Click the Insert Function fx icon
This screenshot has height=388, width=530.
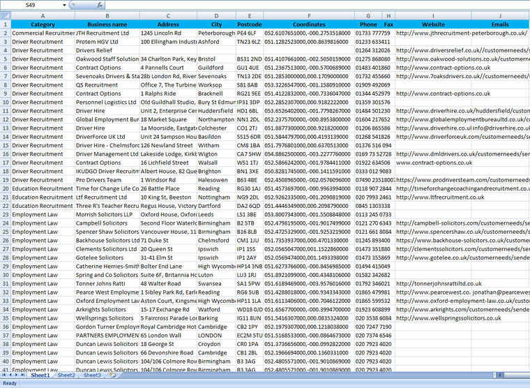[99, 5]
